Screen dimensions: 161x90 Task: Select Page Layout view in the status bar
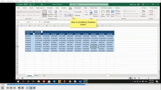point(135,78)
